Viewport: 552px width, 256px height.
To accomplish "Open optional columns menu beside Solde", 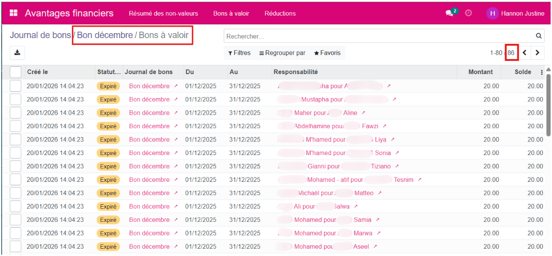I will pos(542,72).
